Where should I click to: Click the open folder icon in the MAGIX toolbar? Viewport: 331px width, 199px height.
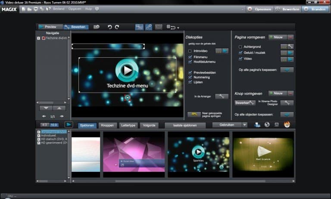pyautogui.click(x=30, y=9)
